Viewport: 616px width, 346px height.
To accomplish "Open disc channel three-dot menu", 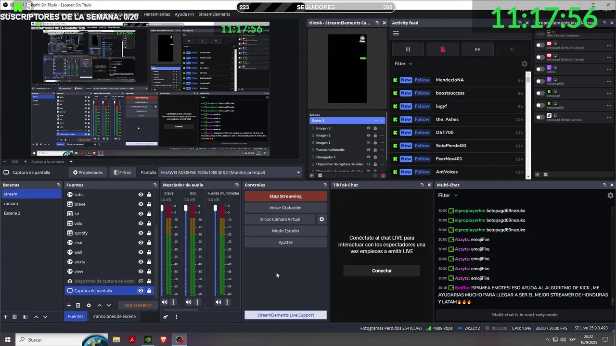I will [x=197, y=302].
